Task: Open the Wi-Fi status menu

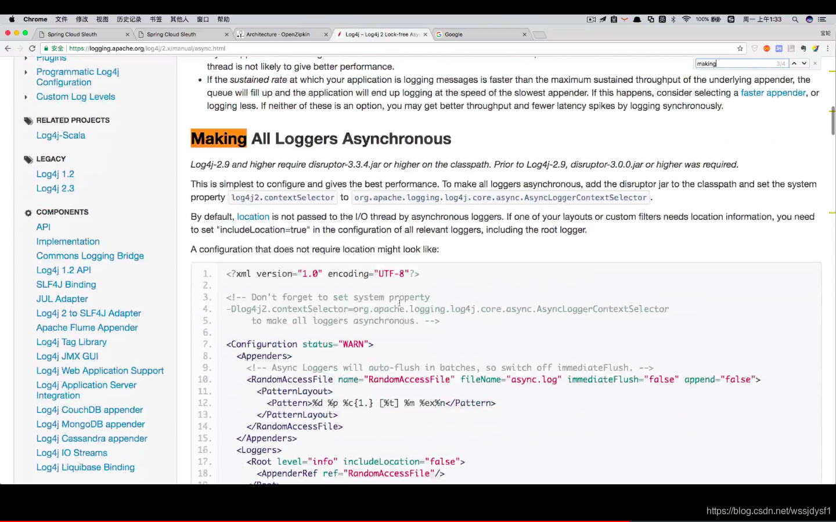Action: tap(686, 19)
